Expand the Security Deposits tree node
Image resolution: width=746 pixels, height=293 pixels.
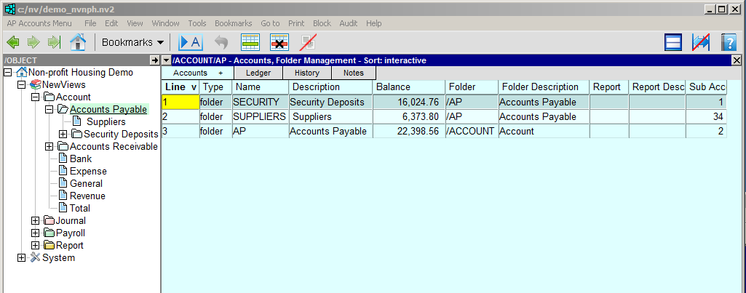tap(63, 135)
